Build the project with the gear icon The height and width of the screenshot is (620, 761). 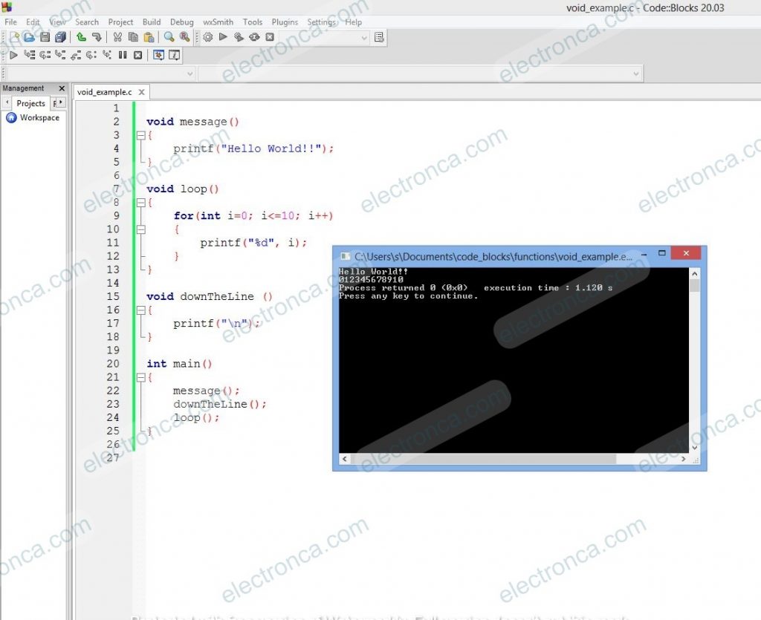[208, 37]
